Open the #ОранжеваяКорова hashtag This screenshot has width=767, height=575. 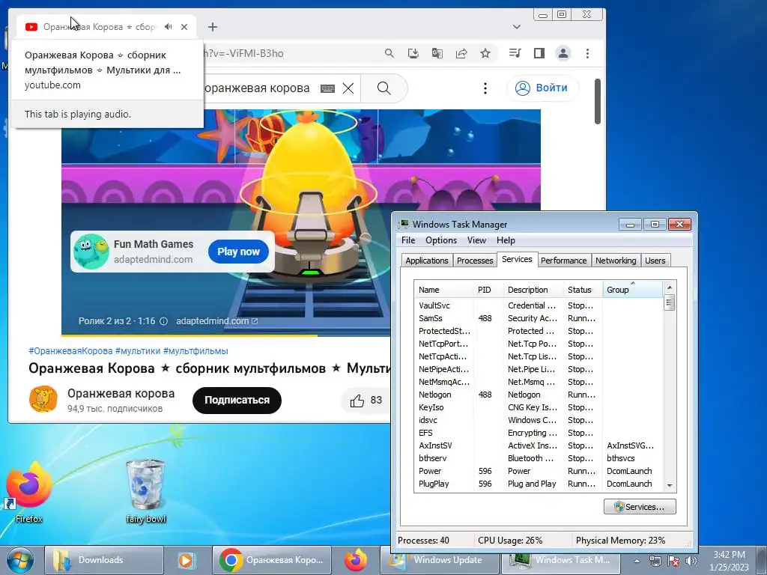(x=70, y=351)
